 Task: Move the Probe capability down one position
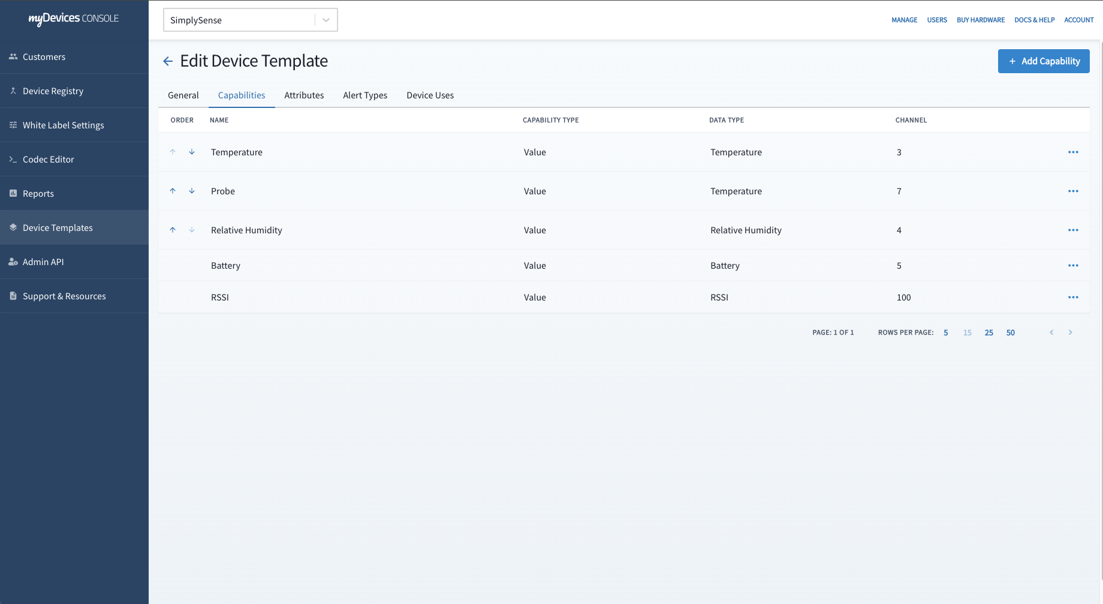point(192,191)
